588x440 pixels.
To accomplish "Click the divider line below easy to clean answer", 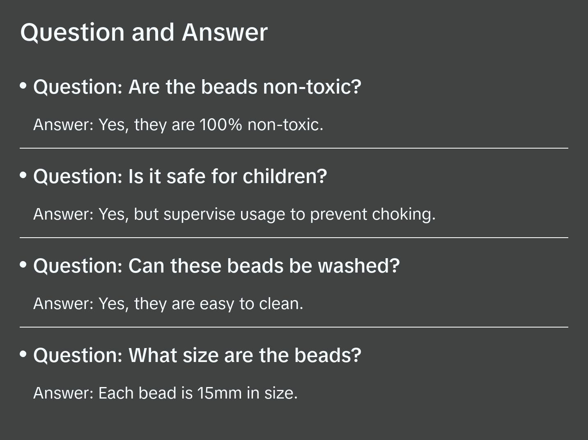I will coord(294,327).
